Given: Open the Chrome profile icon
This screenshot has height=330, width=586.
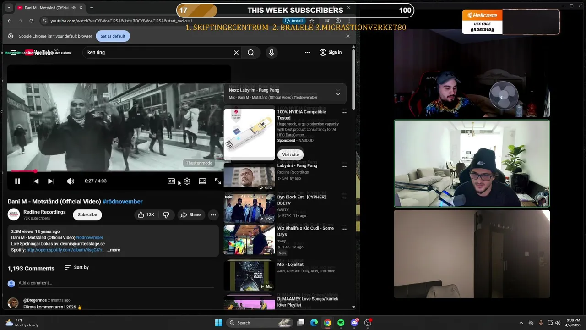Looking at the screenshot, I should pos(338,21).
